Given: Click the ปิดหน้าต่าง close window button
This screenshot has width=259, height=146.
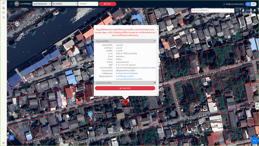Looking at the screenshot, I should point(125,88).
